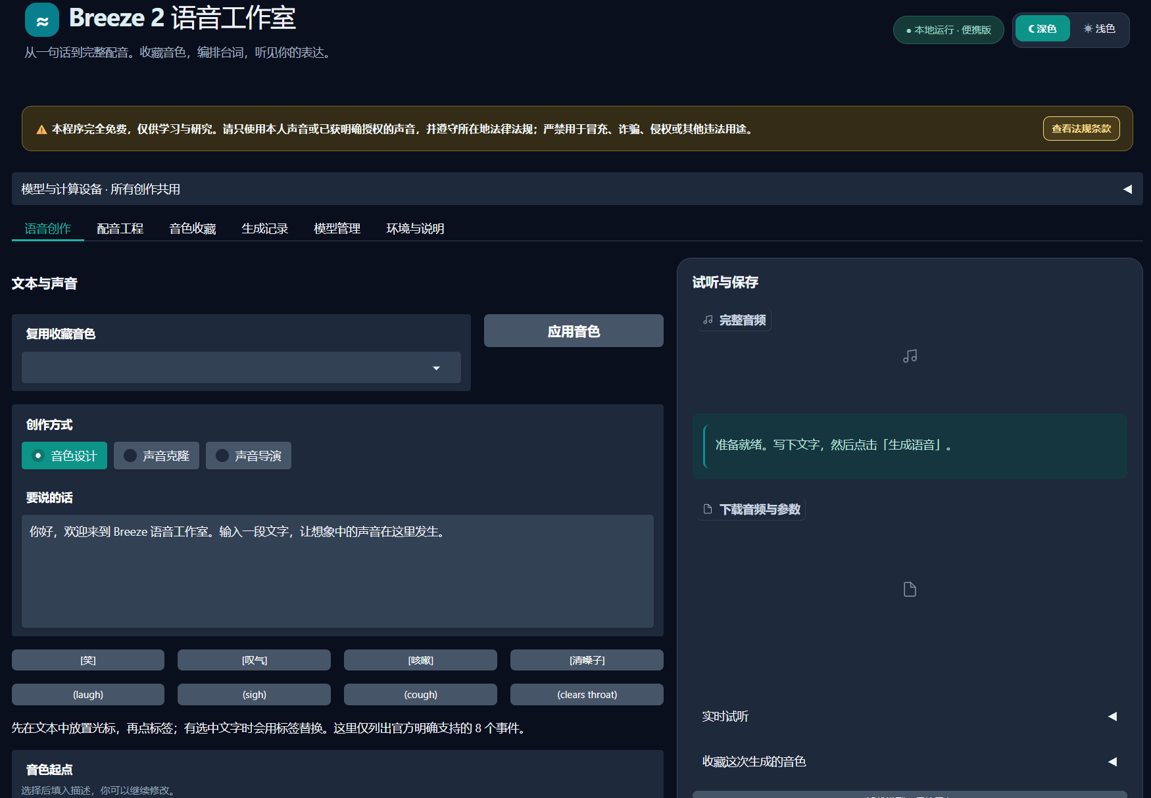The image size is (1151, 798).
Task: Click the file placeholder icon in download area
Action: coord(910,590)
